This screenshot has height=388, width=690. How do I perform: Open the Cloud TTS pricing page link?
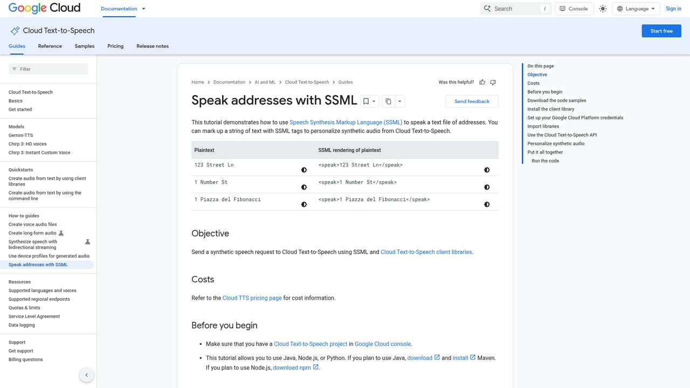252,297
